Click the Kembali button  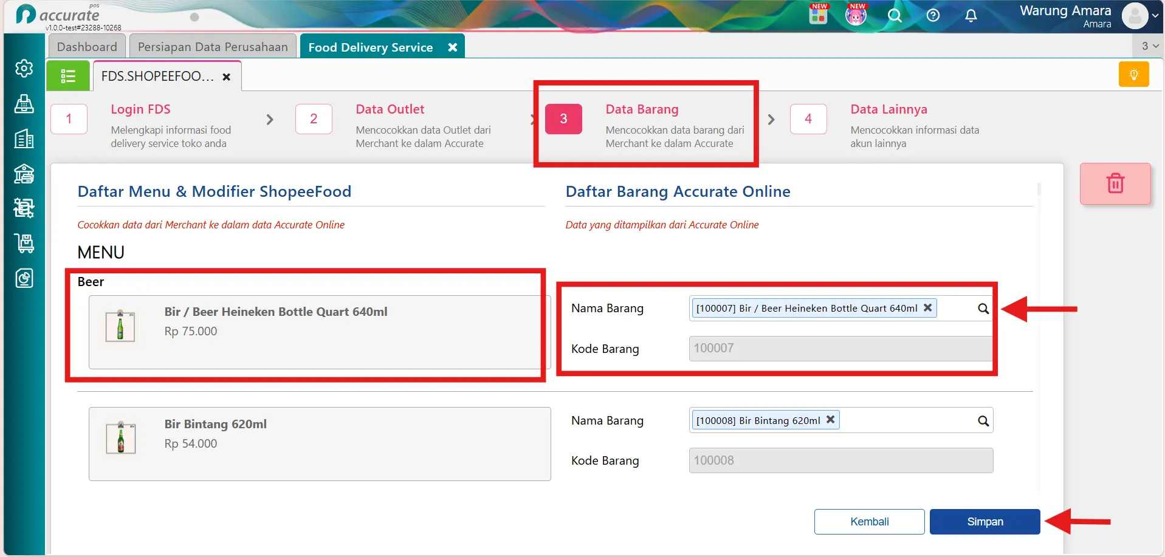point(869,522)
